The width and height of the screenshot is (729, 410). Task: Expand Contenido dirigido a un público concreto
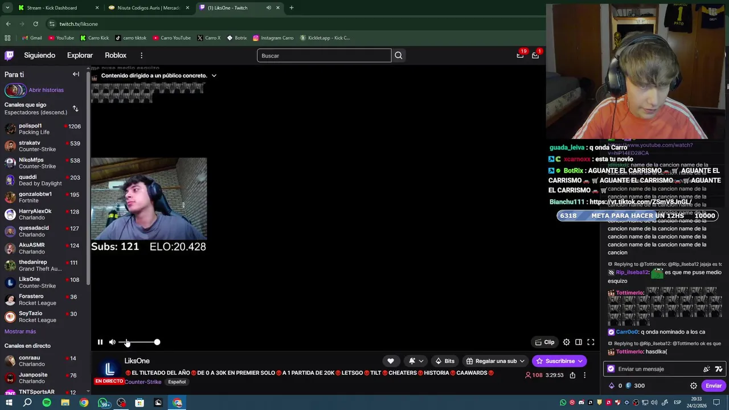pos(159,75)
